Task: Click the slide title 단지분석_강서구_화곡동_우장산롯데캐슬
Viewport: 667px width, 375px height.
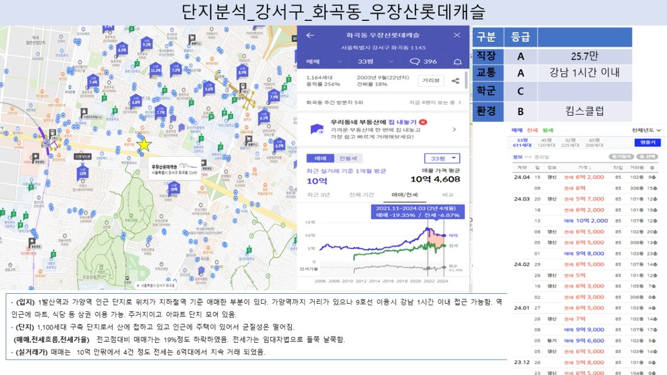Action: click(x=333, y=12)
